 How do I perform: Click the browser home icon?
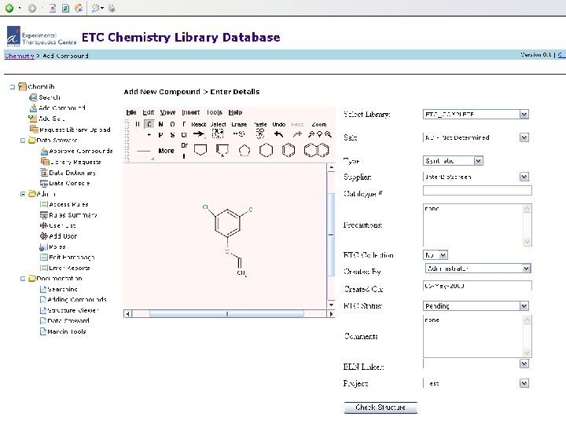(79, 8)
